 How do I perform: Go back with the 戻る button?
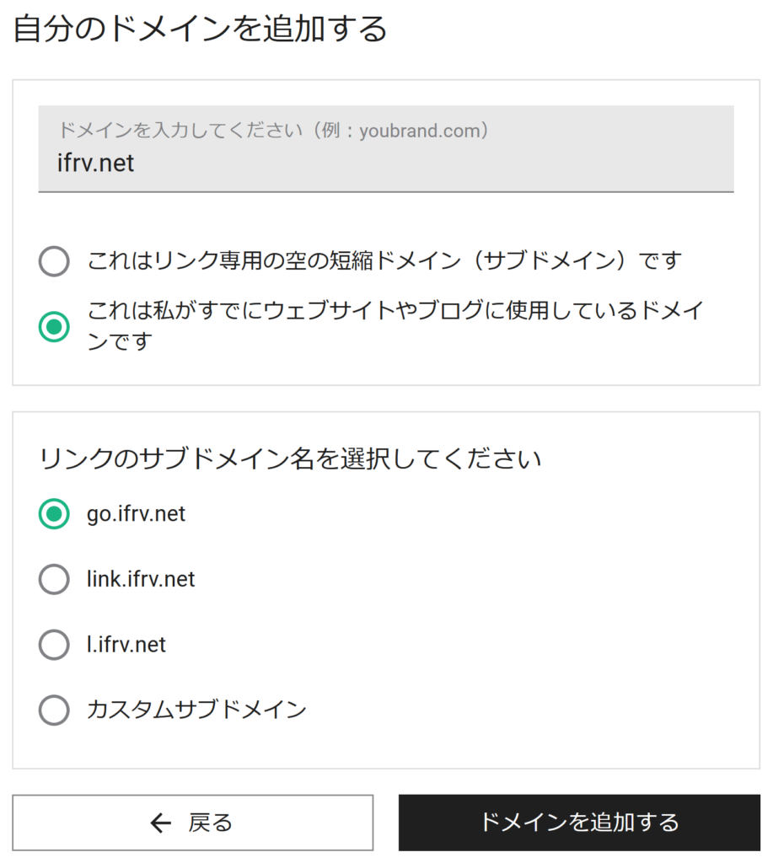coord(193,823)
